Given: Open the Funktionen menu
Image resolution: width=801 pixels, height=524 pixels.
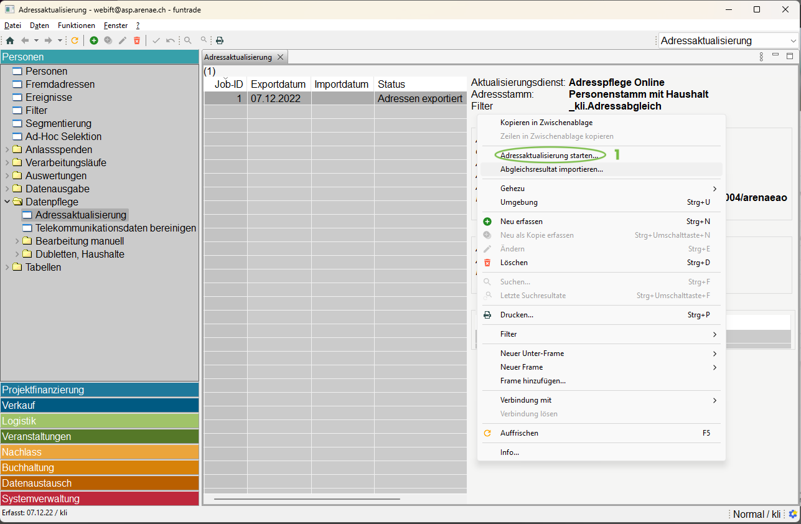Looking at the screenshot, I should click(x=76, y=26).
